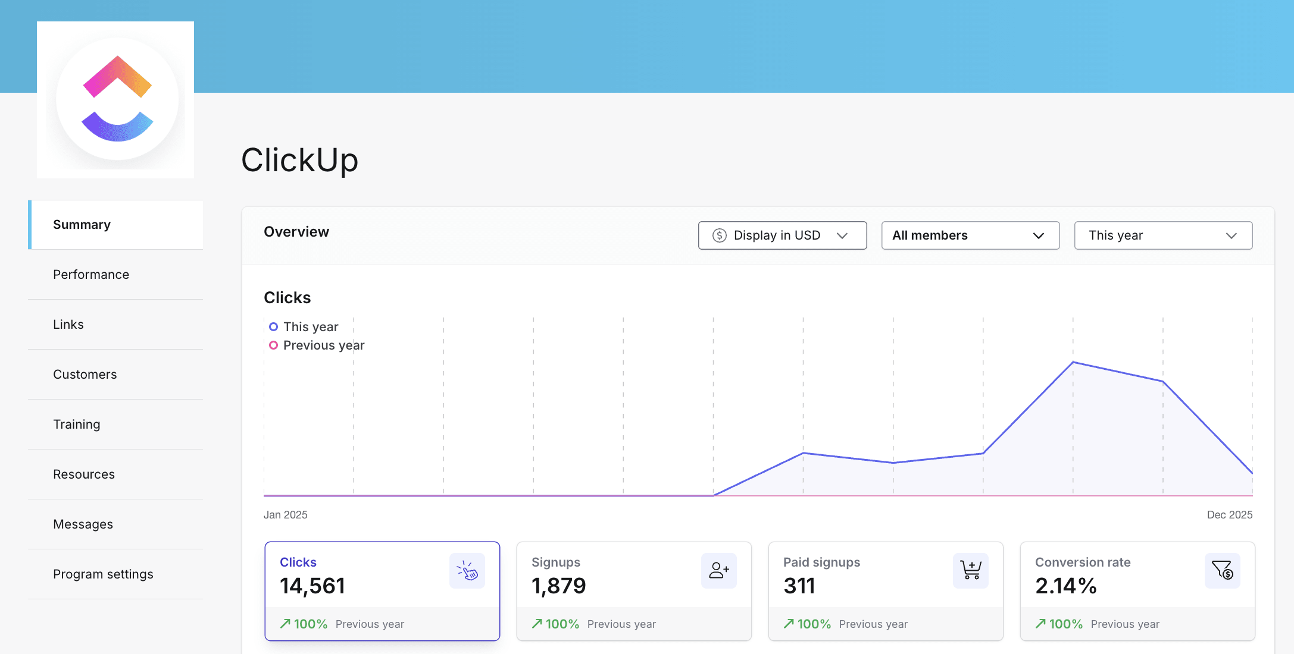Select the Paid signups metric card
This screenshot has height=654, width=1294.
885,590
